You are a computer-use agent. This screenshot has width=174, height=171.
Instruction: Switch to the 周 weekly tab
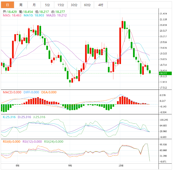[21, 5]
